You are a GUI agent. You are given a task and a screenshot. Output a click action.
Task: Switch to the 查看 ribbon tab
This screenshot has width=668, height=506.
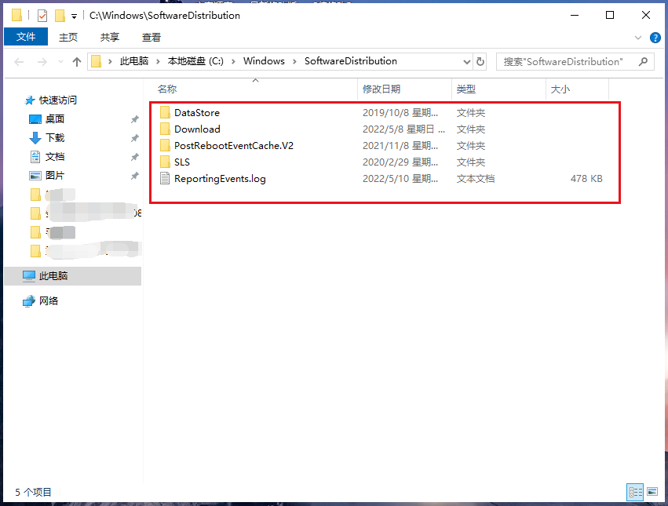(151, 37)
